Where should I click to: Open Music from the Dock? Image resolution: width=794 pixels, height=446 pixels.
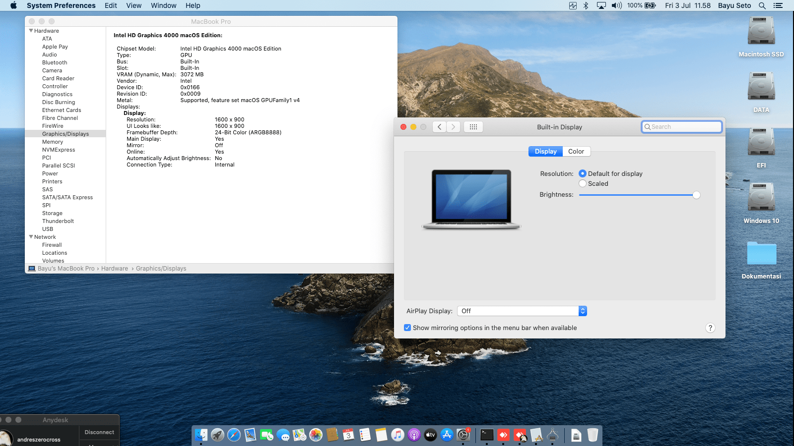[397, 435]
